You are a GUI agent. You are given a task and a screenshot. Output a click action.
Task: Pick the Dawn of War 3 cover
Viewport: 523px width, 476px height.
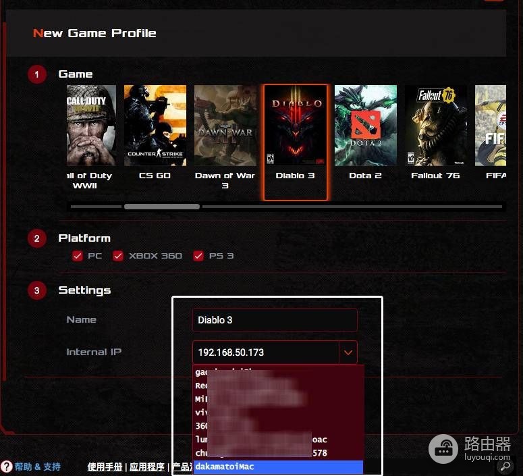225,126
